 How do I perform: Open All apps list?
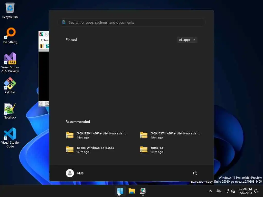point(187,40)
